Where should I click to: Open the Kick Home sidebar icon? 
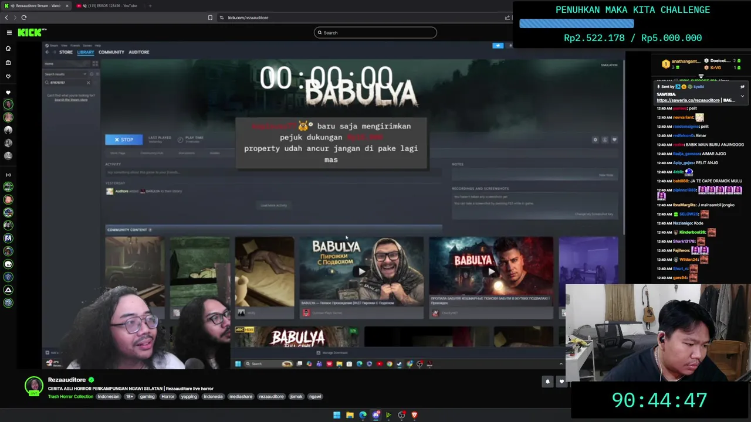point(8,48)
